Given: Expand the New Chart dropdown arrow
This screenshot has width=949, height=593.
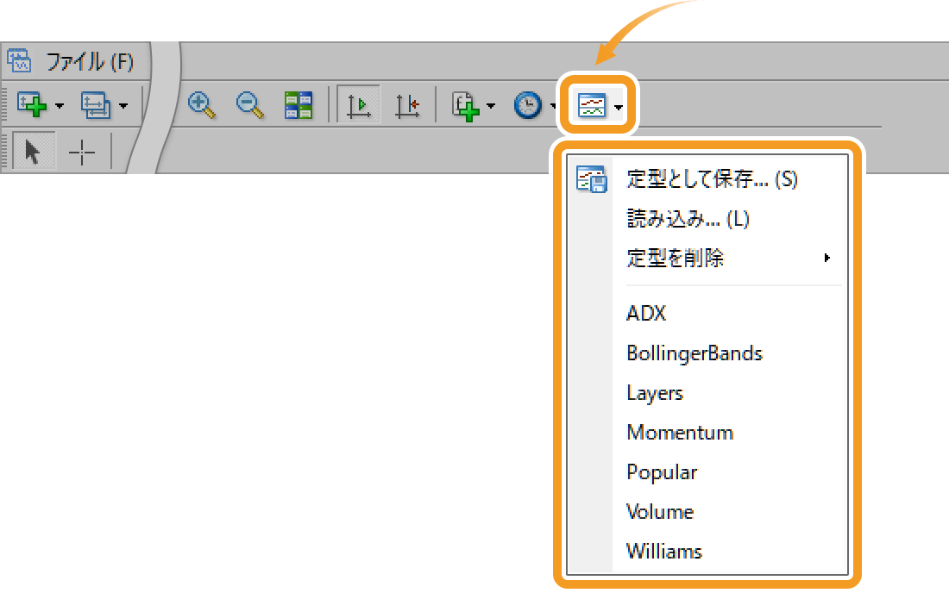Looking at the screenshot, I should point(60,106).
